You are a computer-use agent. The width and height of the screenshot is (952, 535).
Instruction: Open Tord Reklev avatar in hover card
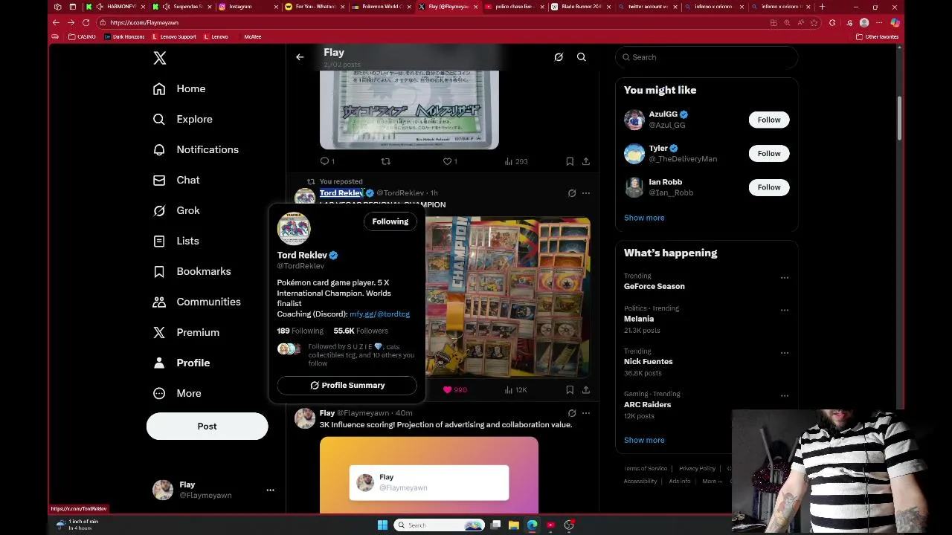click(294, 228)
